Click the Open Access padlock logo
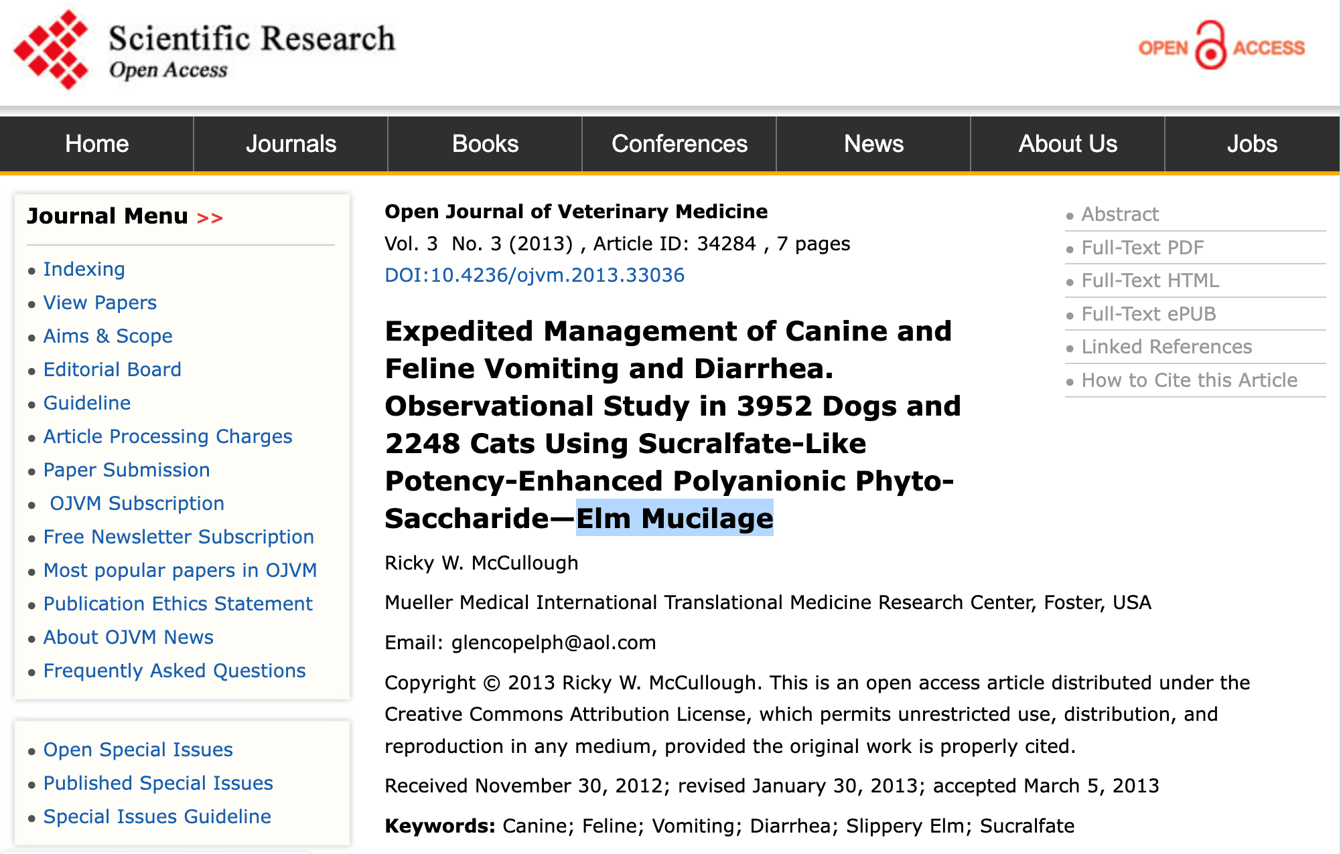This screenshot has width=1341, height=854. tap(1211, 47)
